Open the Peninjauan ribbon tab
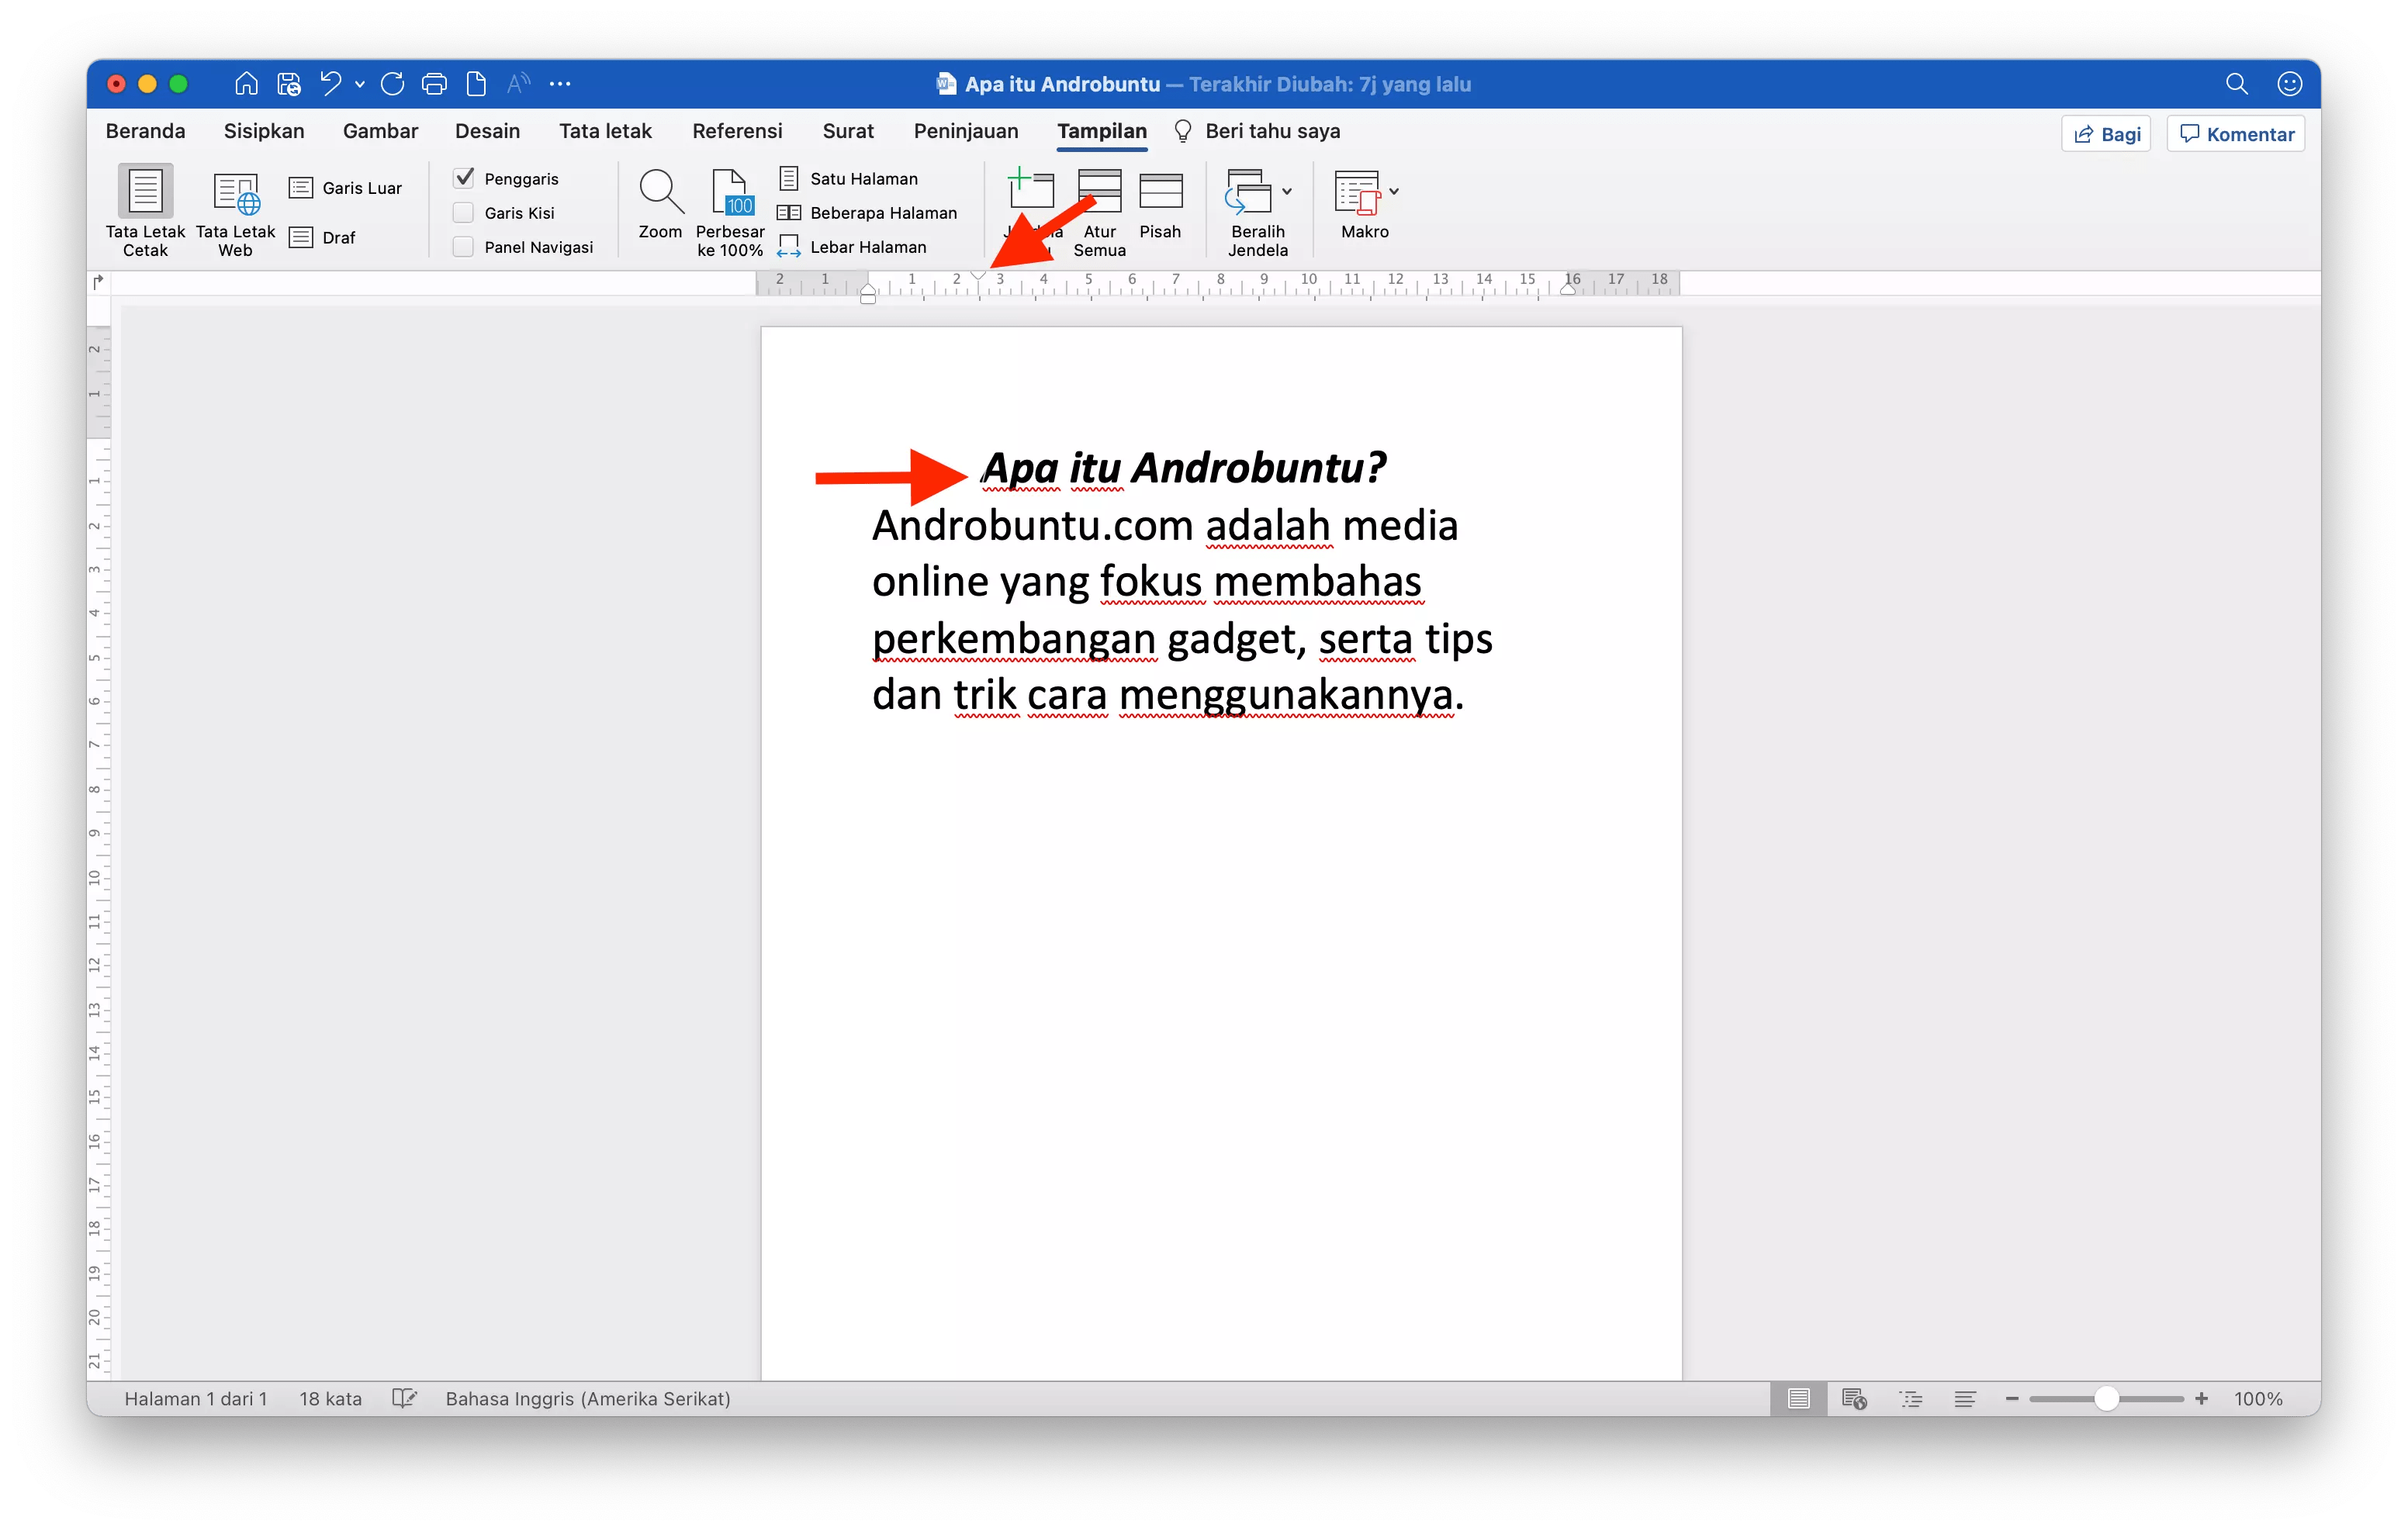The height and width of the screenshot is (1531, 2408). [965, 131]
